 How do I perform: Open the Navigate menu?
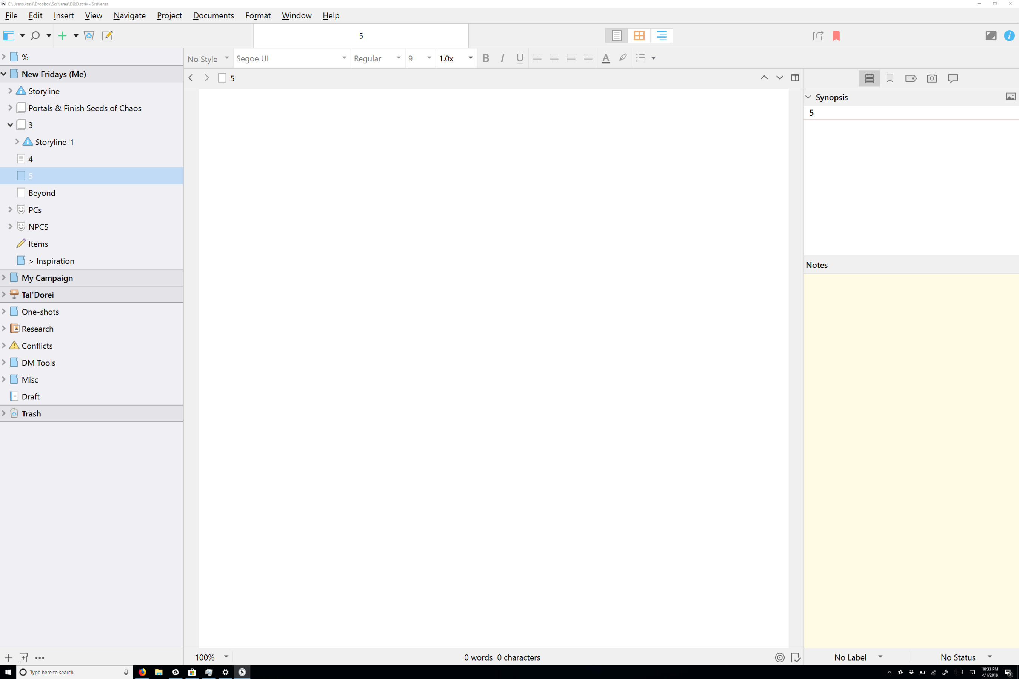[129, 15]
